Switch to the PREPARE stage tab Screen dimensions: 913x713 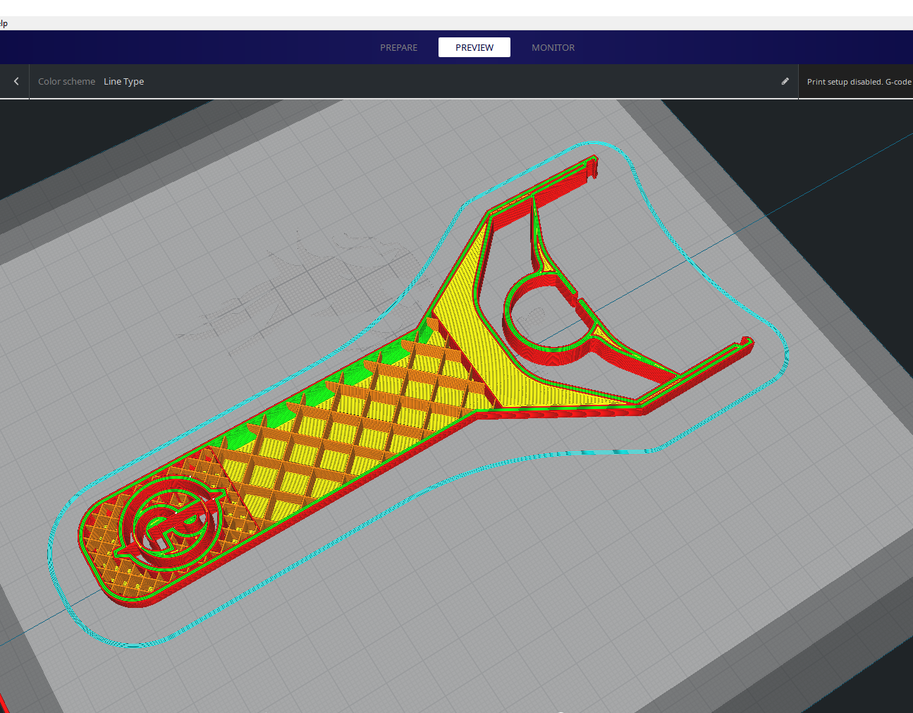click(x=398, y=48)
